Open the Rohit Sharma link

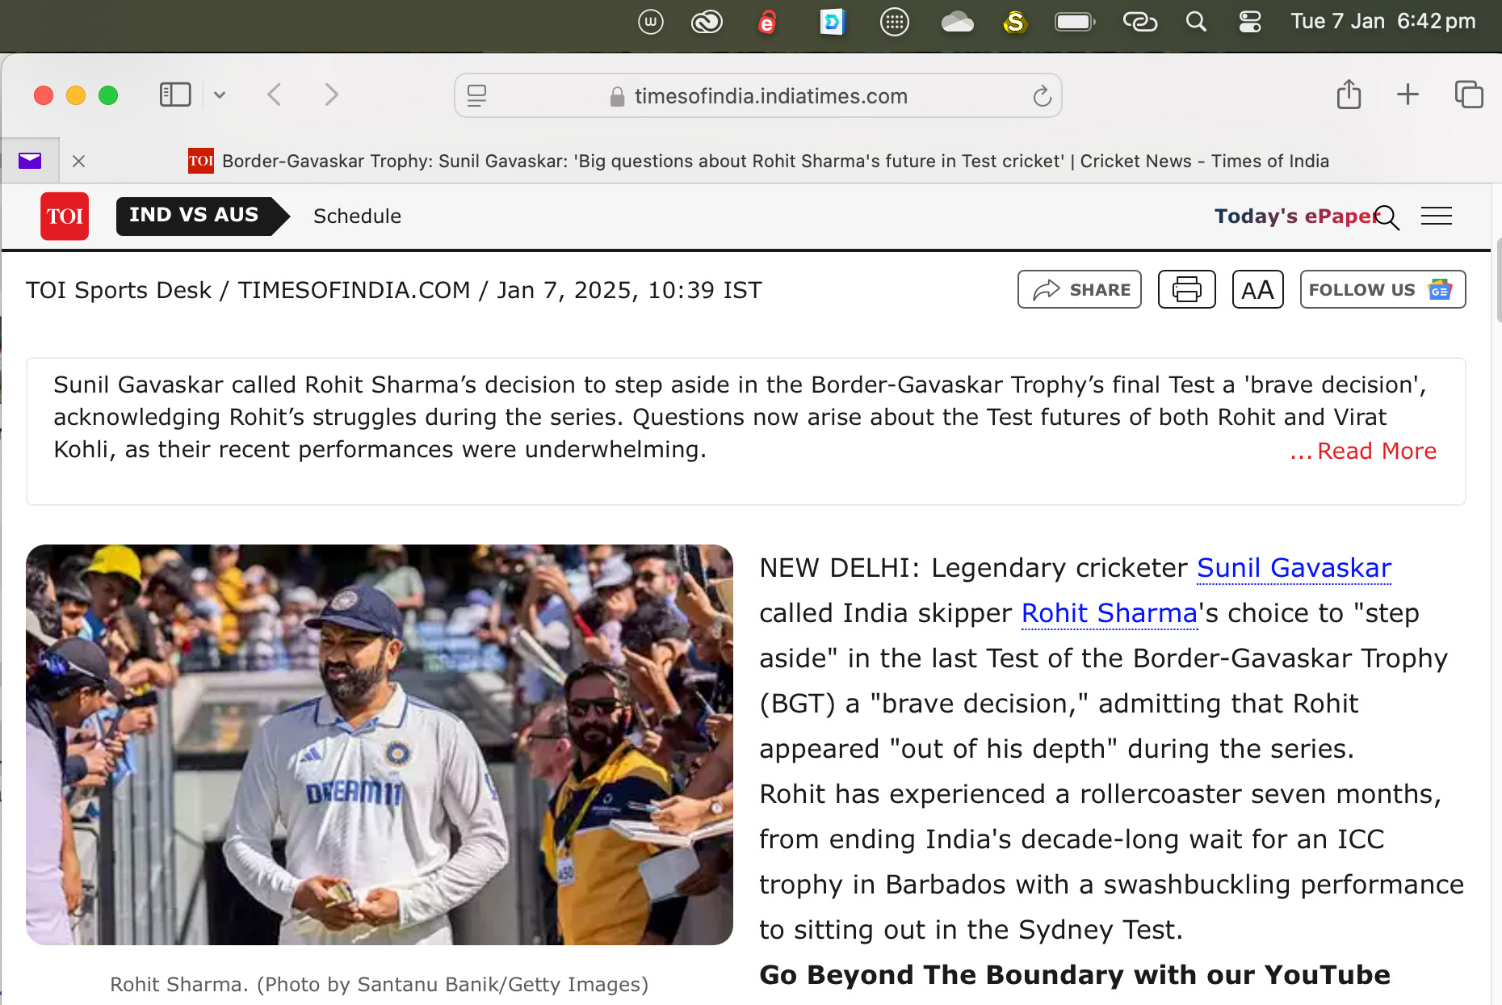pyautogui.click(x=1109, y=614)
